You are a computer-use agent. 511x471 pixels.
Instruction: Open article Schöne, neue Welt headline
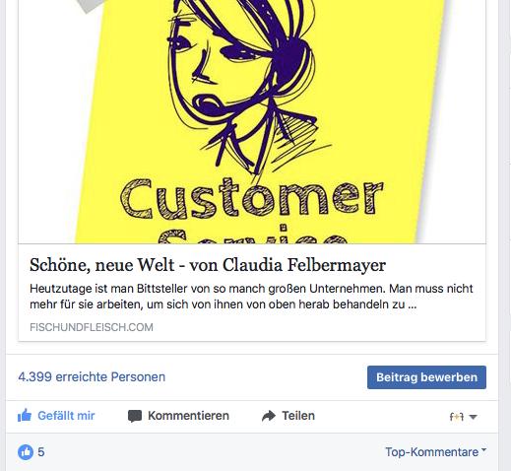[x=208, y=265]
